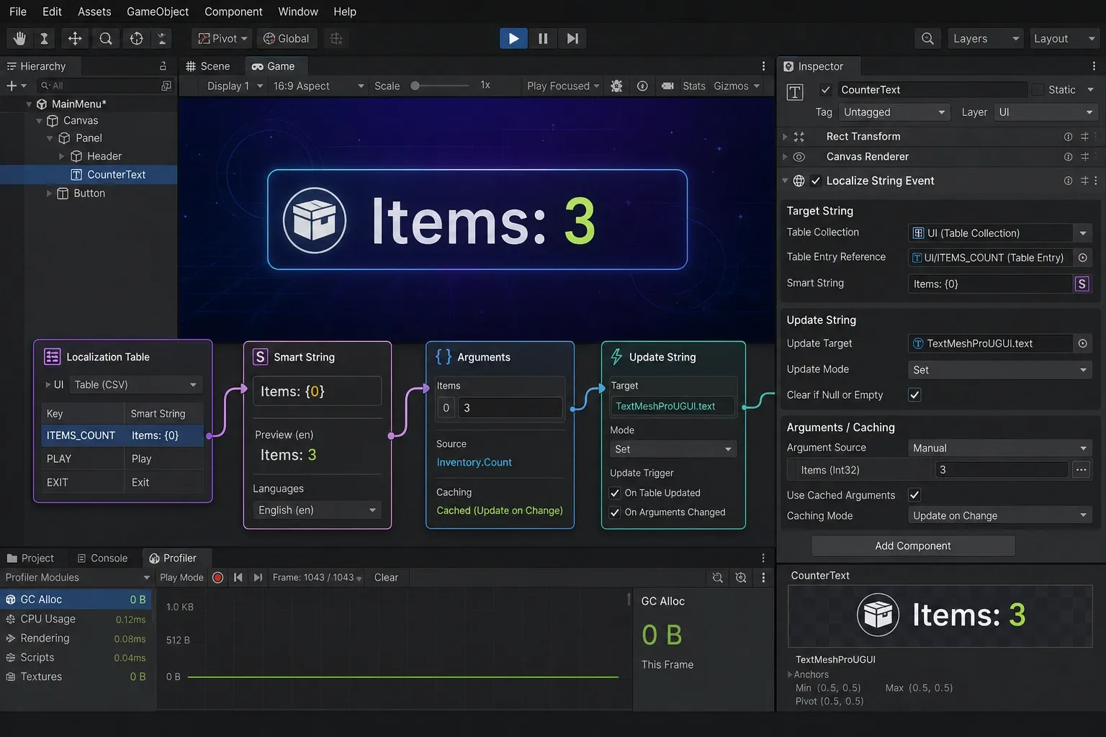Open Table Entry Reference object picker
This screenshot has height=737, width=1106.
coord(1082,257)
